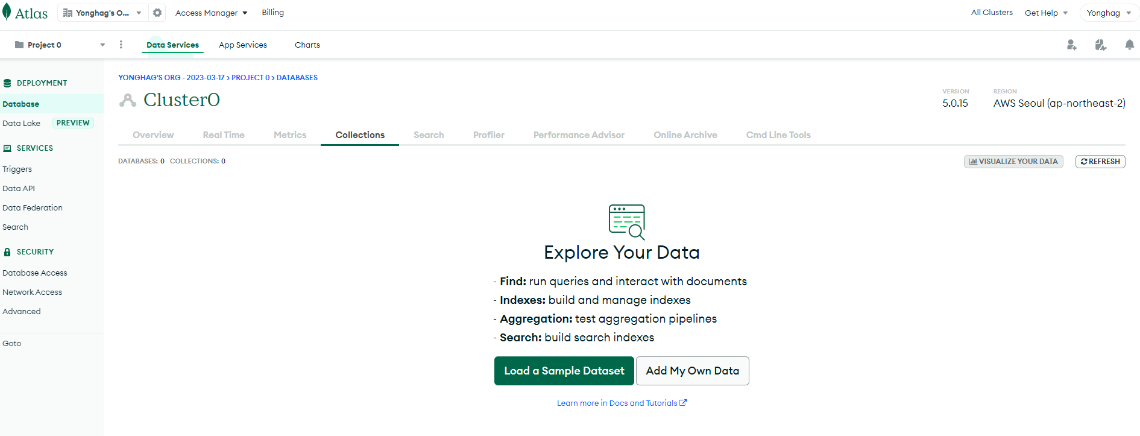
Task: Refresh the collections list
Action: point(1100,162)
